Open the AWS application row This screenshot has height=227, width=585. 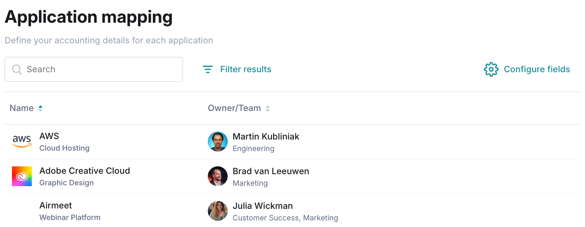pyautogui.click(x=49, y=136)
